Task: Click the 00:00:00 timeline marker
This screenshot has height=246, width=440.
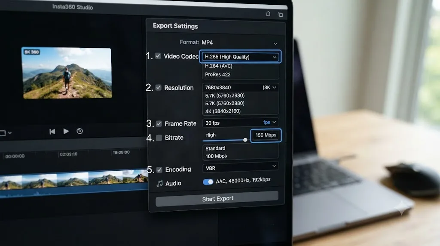Action: (x=15, y=156)
